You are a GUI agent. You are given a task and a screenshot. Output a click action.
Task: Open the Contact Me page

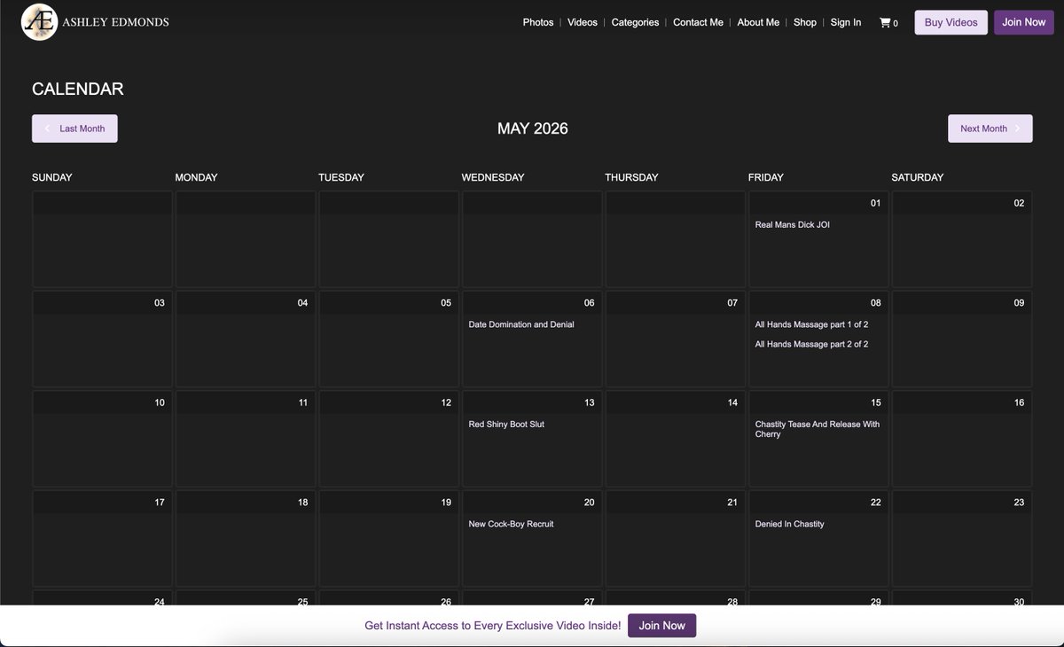coord(698,22)
